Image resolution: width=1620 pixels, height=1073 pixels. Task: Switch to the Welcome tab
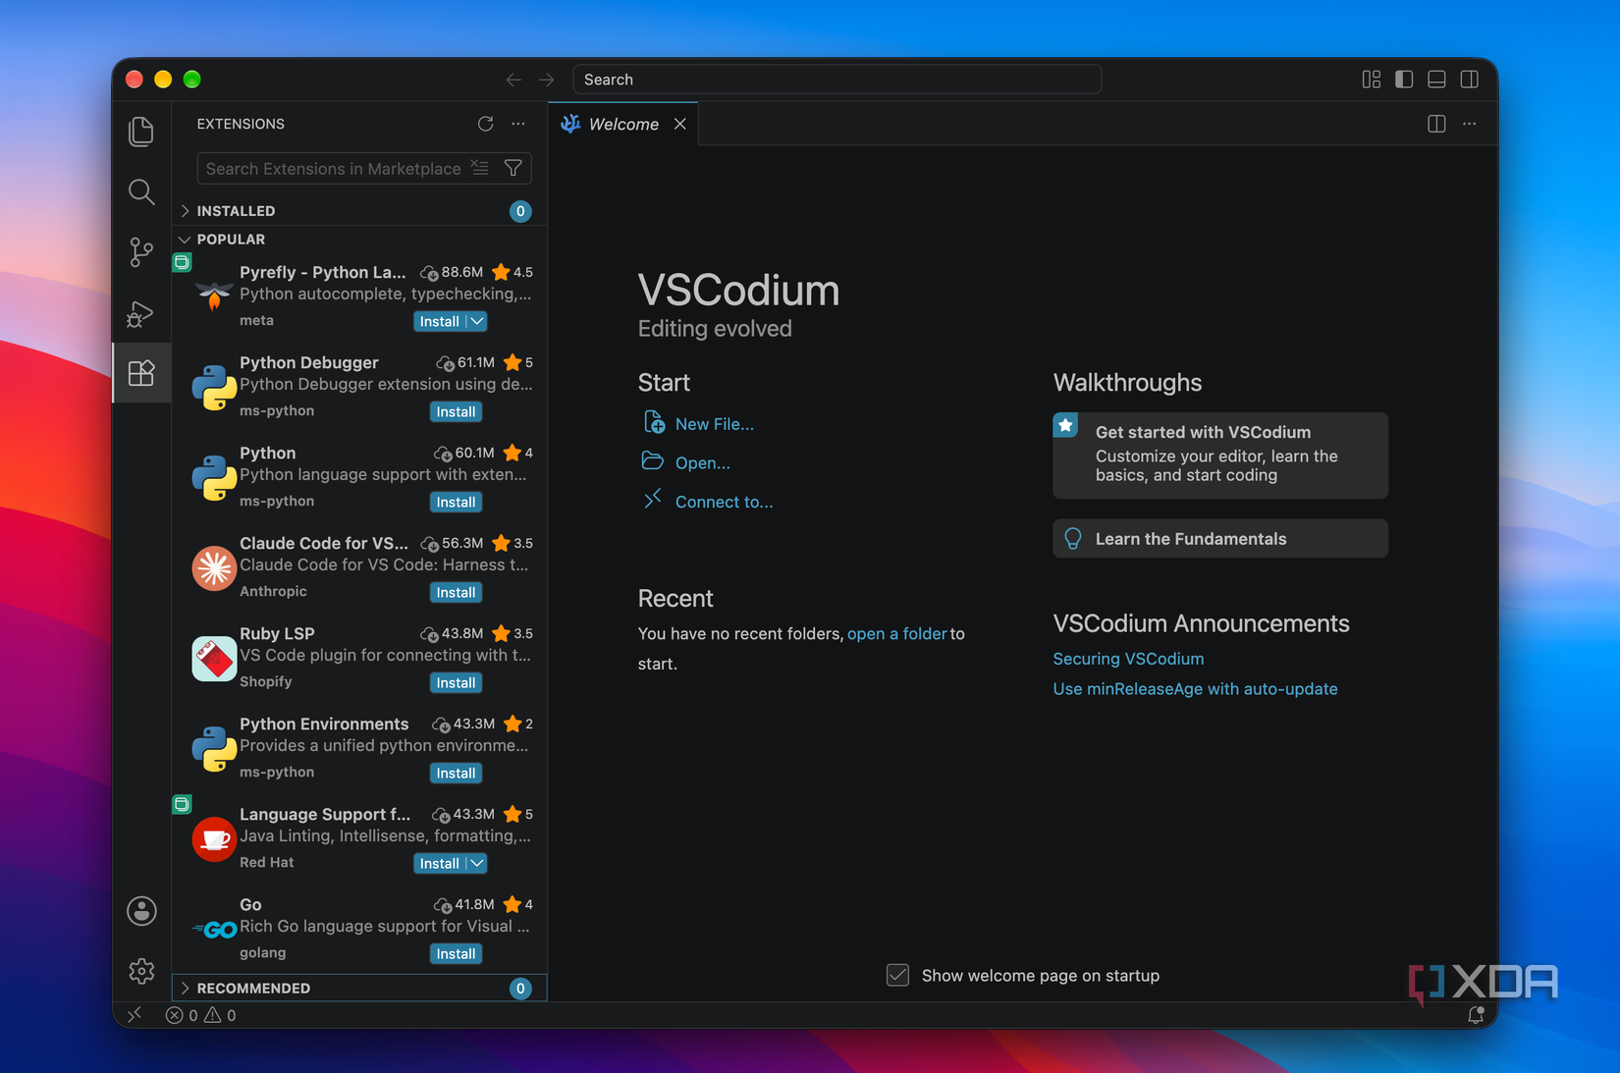click(x=622, y=124)
